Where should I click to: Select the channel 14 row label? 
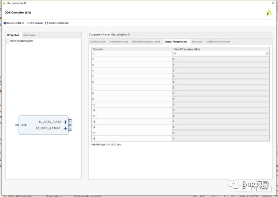click(x=132, y=128)
